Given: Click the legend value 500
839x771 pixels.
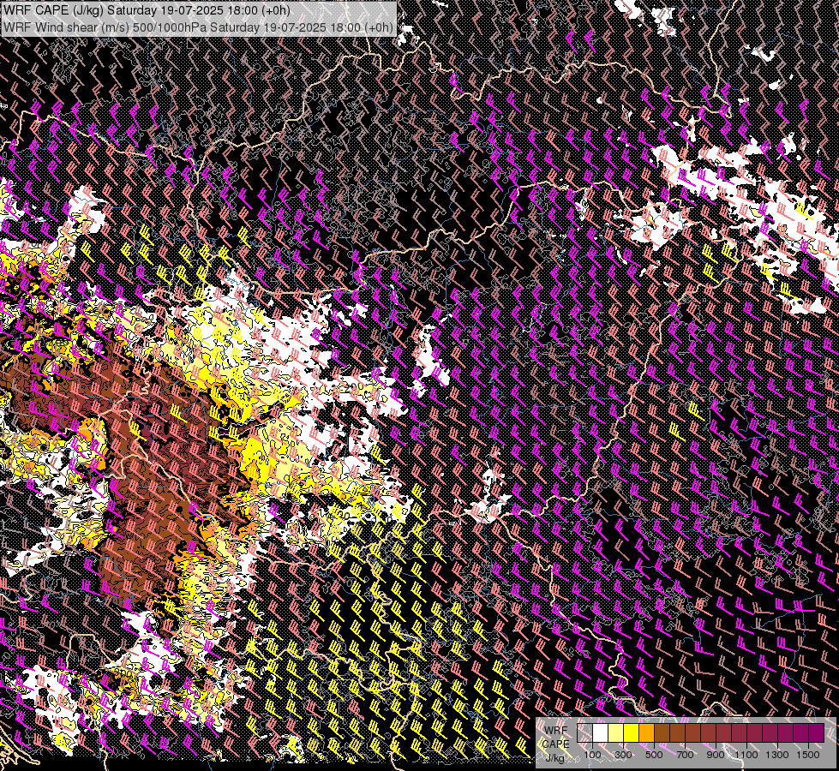Looking at the screenshot, I should pos(654,755).
